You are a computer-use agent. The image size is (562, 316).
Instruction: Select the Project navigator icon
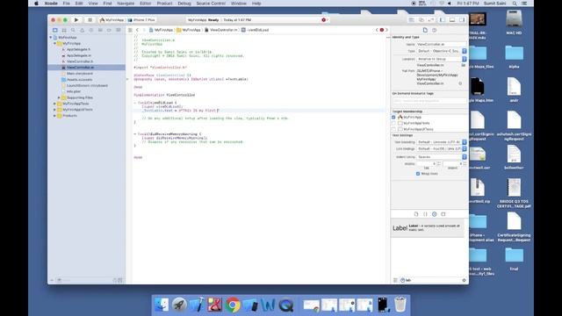click(x=54, y=30)
